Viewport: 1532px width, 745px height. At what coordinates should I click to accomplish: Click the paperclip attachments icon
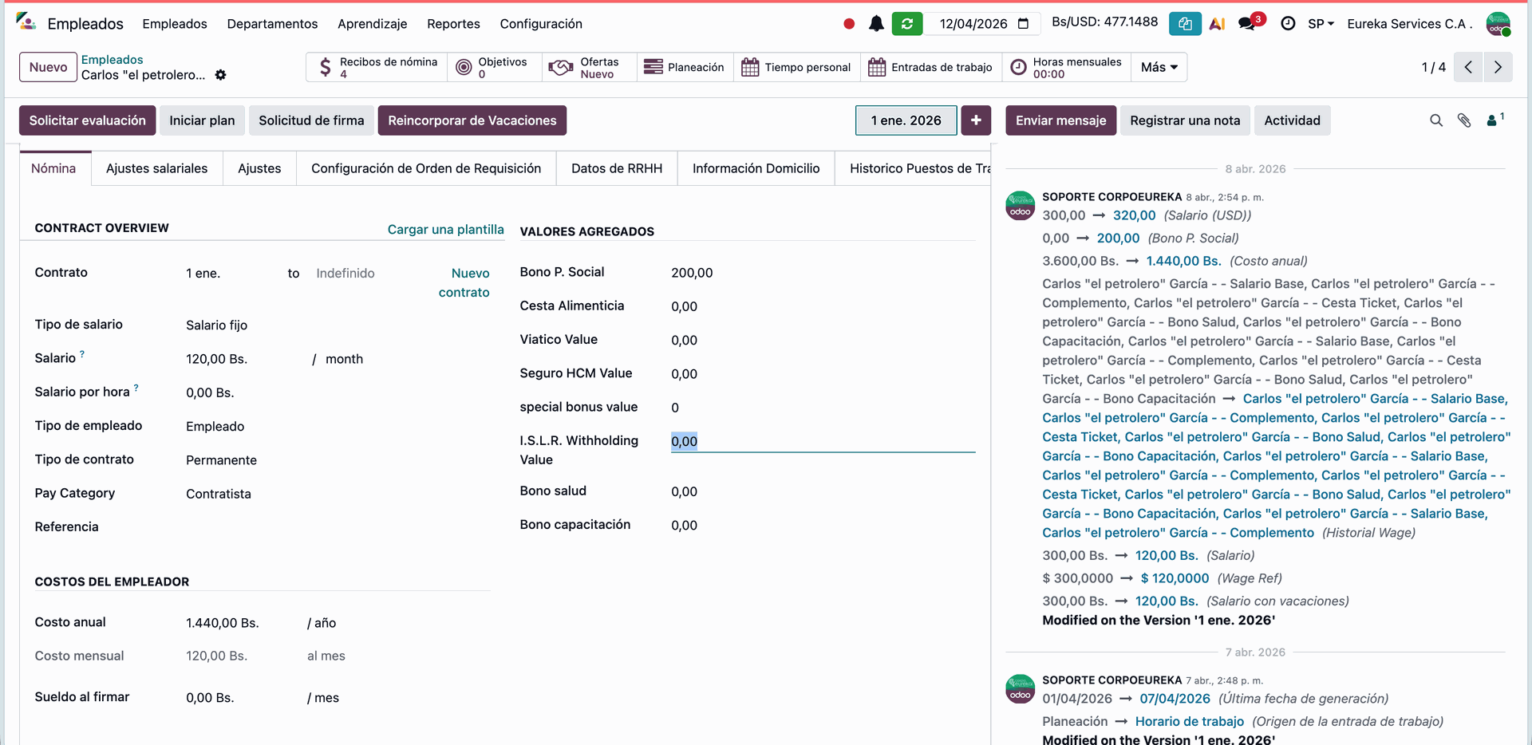[1464, 120]
